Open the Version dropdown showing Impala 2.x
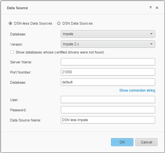The height and width of the screenshot is (153, 165). tap(108, 44)
